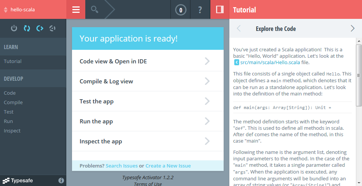Click the circular arrows refresh icon
This screenshot has height=186, width=362.
27,28
